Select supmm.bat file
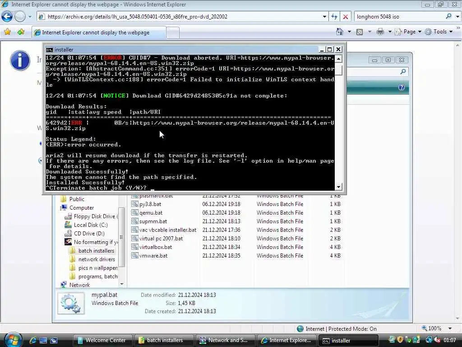This screenshot has height=347, width=462. pos(153,221)
